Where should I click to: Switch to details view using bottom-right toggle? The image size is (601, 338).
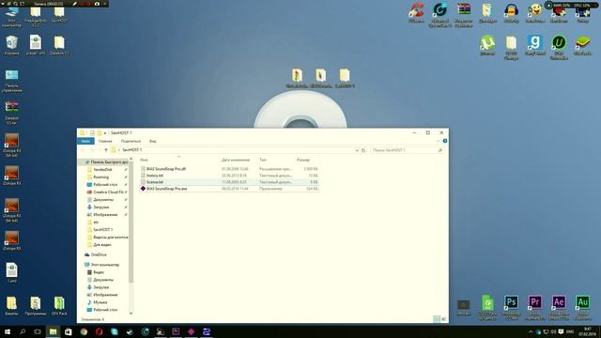pos(437,319)
